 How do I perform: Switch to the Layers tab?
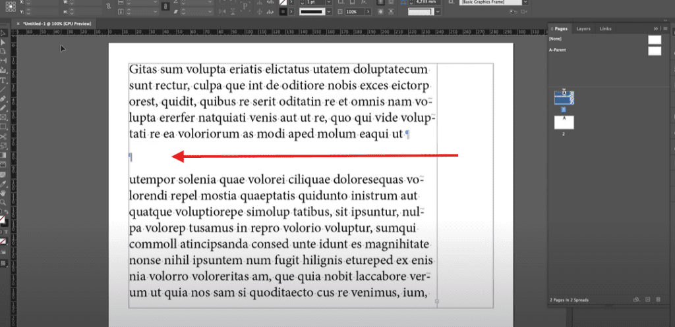(583, 29)
